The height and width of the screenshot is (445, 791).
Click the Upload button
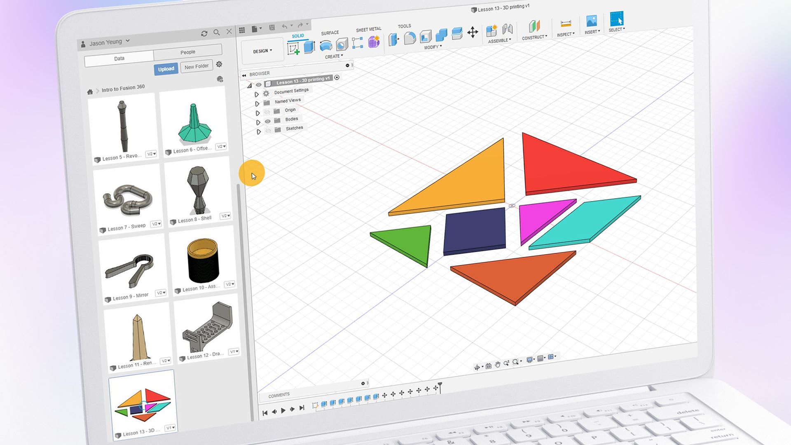(x=166, y=69)
